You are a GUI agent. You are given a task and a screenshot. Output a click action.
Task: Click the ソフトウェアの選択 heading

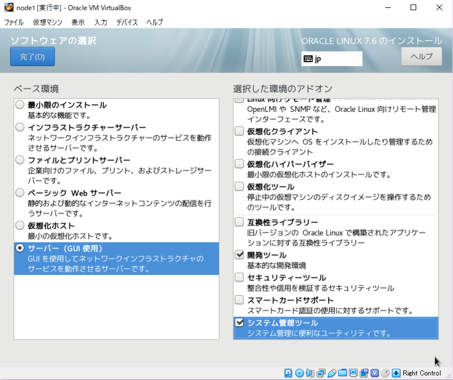53,41
